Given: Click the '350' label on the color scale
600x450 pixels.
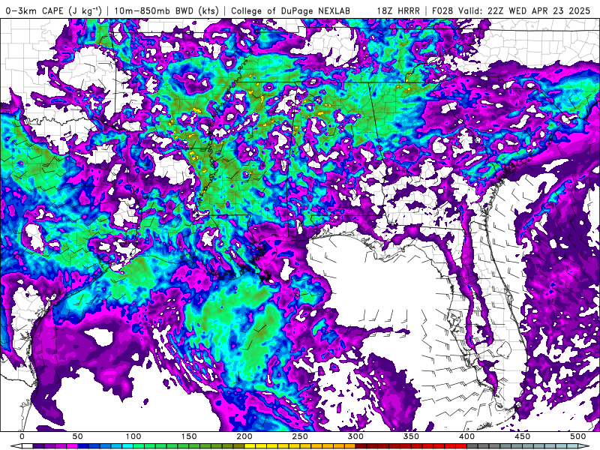Looking at the screenshot, I should 411,436.
